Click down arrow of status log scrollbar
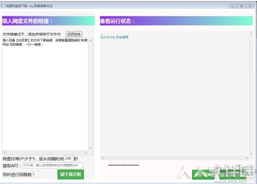 coord(251,154)
